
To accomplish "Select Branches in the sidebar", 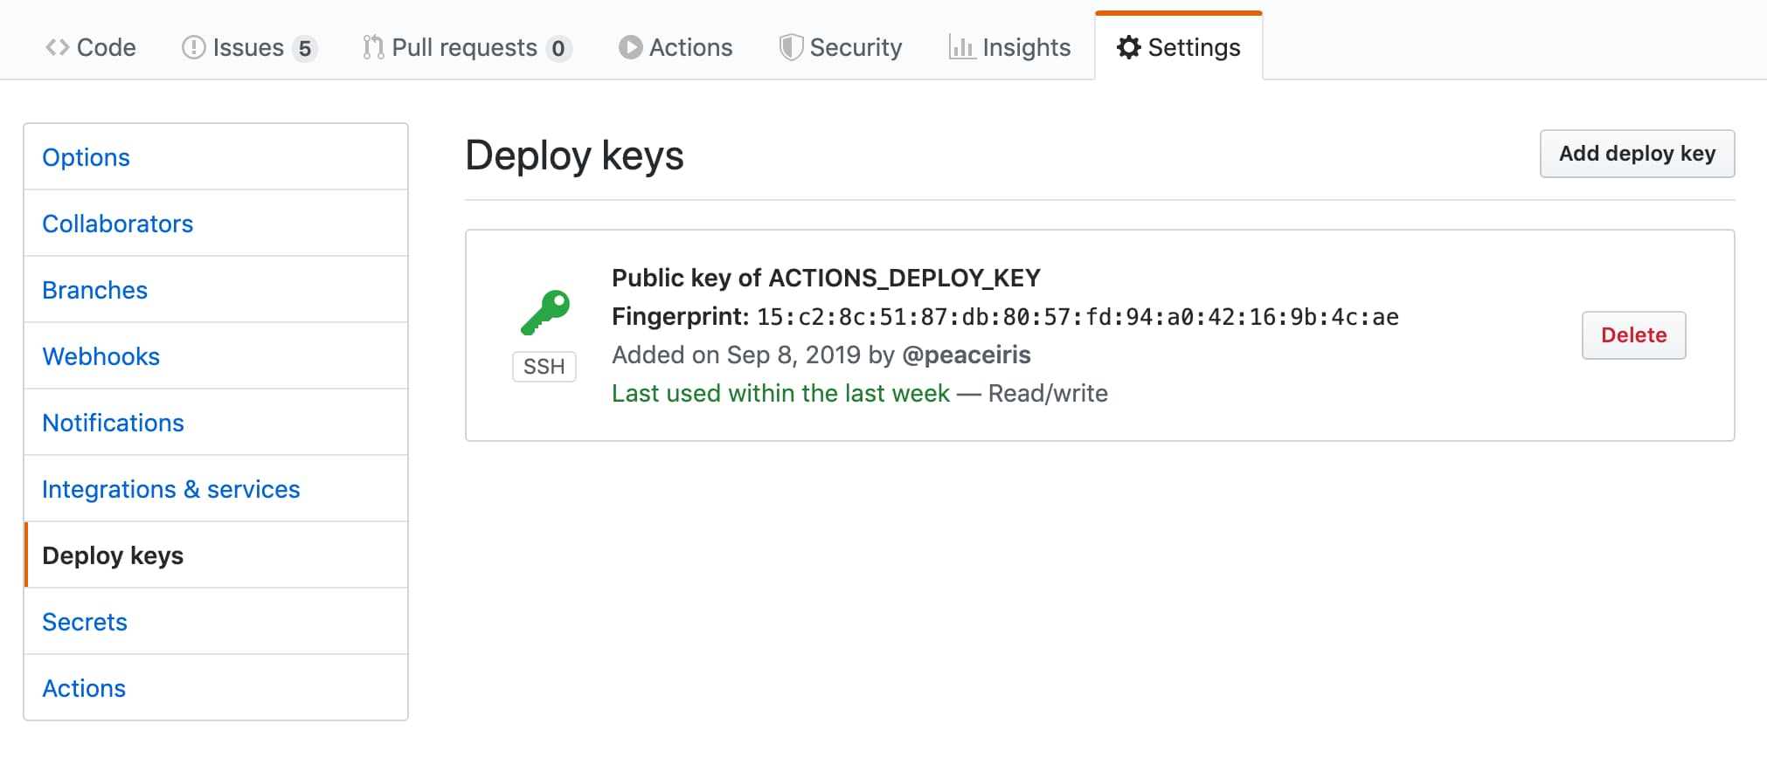I will (94, 290).
